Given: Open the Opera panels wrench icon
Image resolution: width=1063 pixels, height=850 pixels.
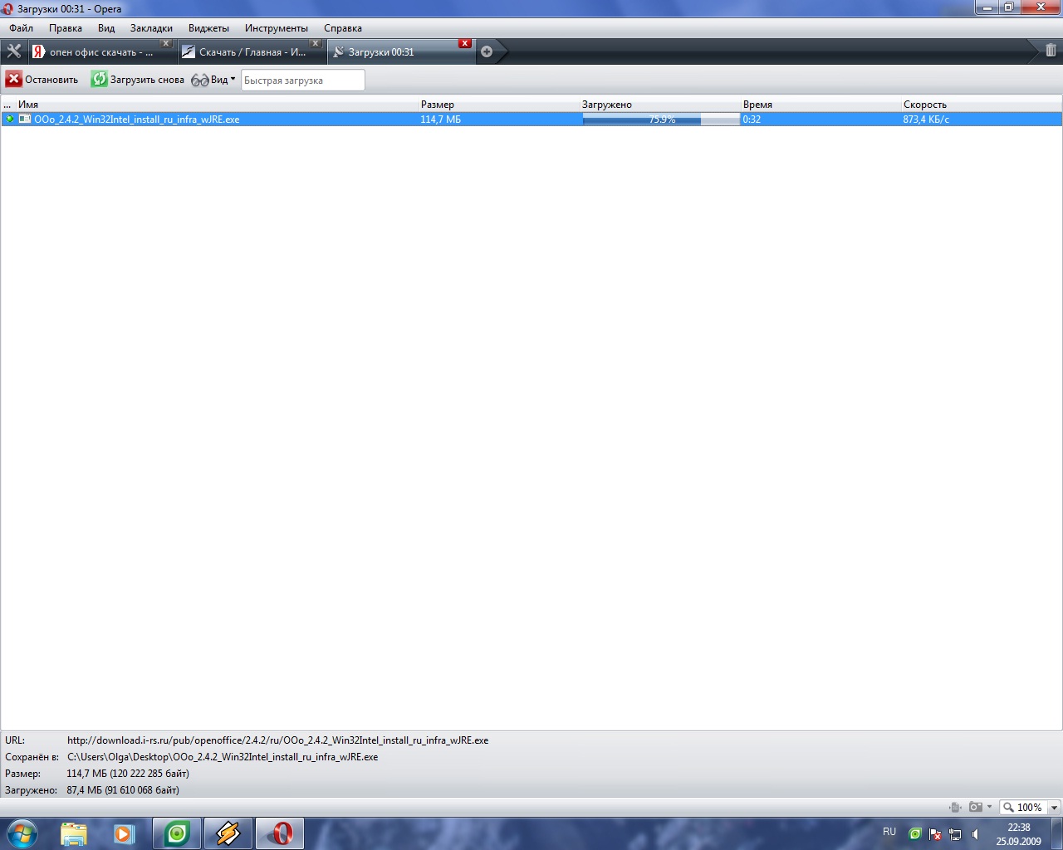Looking at the screenshot, I should [13, 51].
